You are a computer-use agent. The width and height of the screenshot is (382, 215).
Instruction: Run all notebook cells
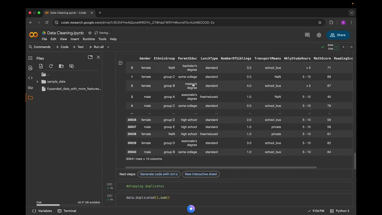tap(96, 47)
